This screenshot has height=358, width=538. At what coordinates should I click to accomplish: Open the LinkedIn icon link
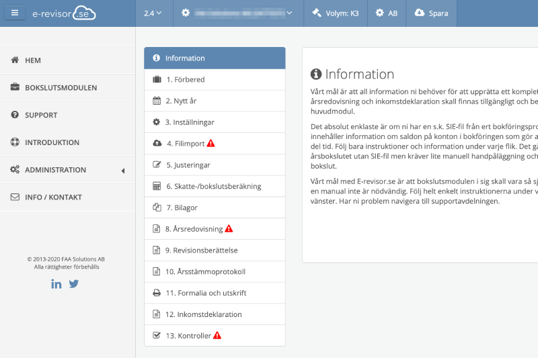[56, 283]
